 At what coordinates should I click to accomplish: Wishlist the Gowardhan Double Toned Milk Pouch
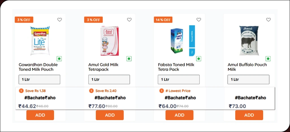59,20
